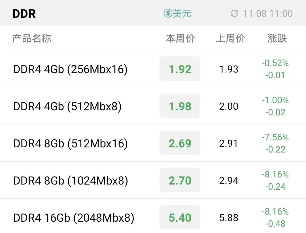
Task: Open the DDR4 16Gb (2048Mbx8) product row
Action: [x=153, y=216]
